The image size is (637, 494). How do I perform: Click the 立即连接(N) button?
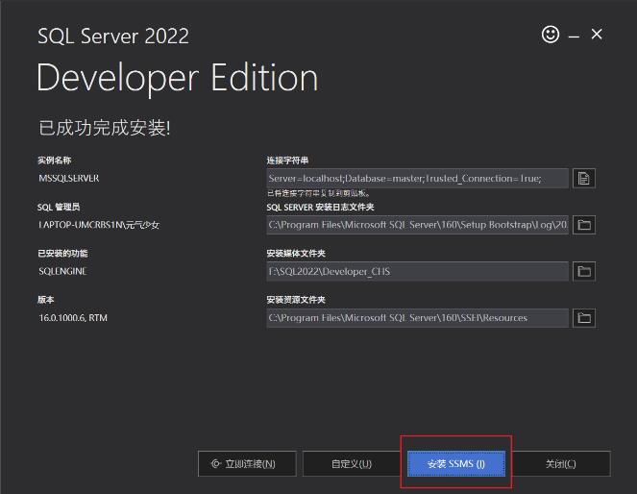[x=247, y=463]
